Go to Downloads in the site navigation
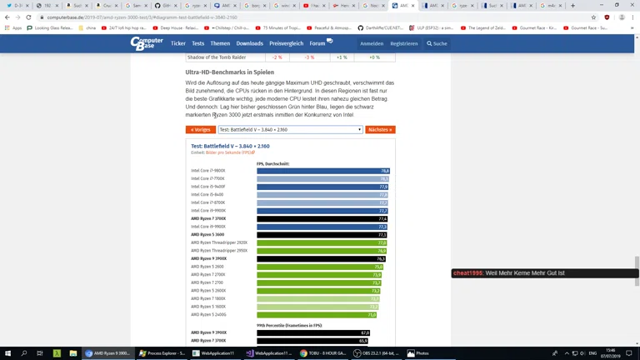The height and width of the screenshot is (360, 640). (249, 43)
